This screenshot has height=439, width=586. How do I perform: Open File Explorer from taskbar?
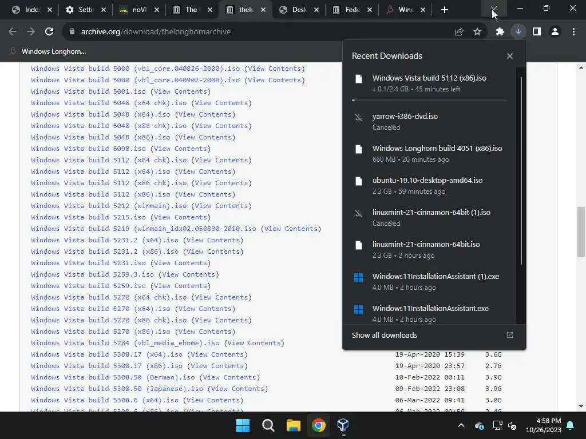point(294,425)
